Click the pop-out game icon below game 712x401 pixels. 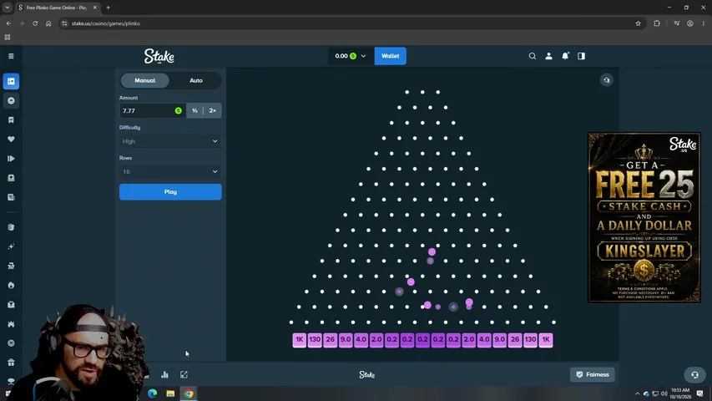[x=184, y=374]
